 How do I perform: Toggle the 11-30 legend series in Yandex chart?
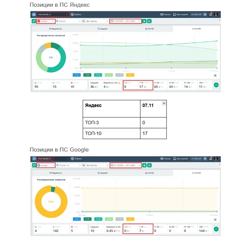(98, 75)
